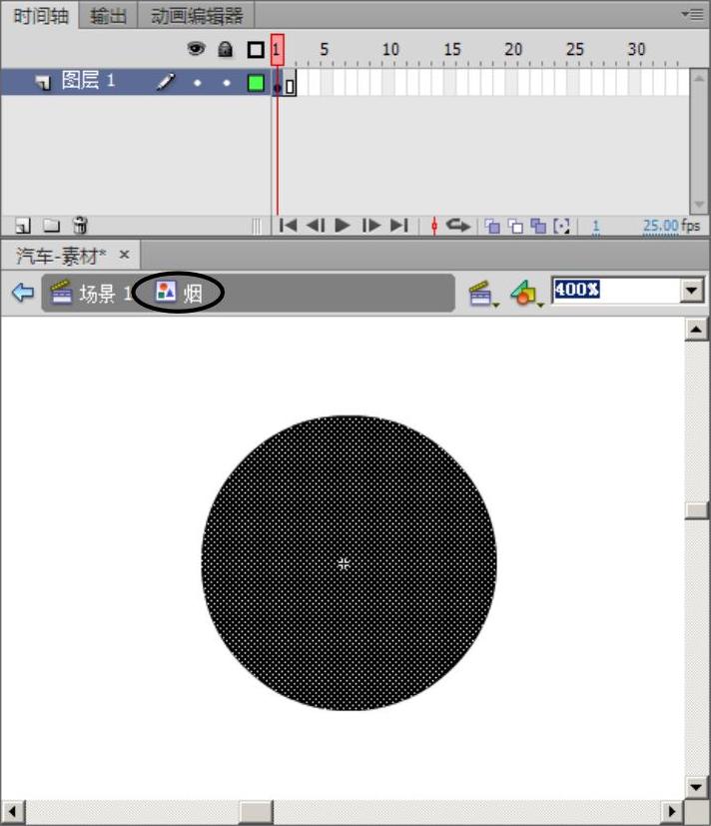Open the edit scene dropdown
The height and width of the screenshot is (826, 711).
483,294
